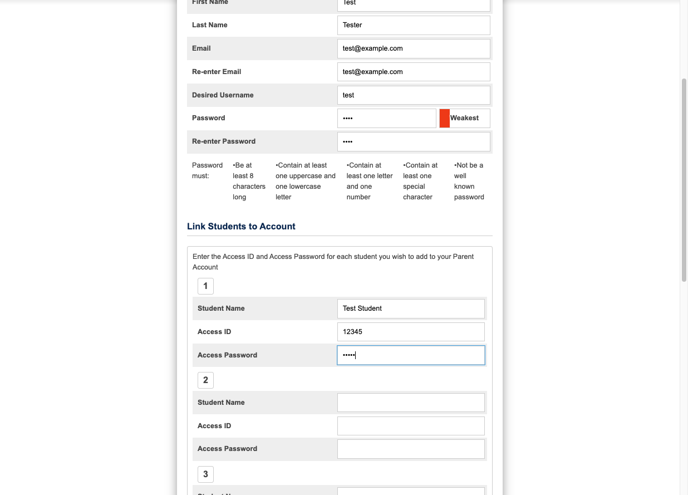This screenshot has height=495, width=688.
Task: Focus the Re-enter Password field
Action: (414, 141)
